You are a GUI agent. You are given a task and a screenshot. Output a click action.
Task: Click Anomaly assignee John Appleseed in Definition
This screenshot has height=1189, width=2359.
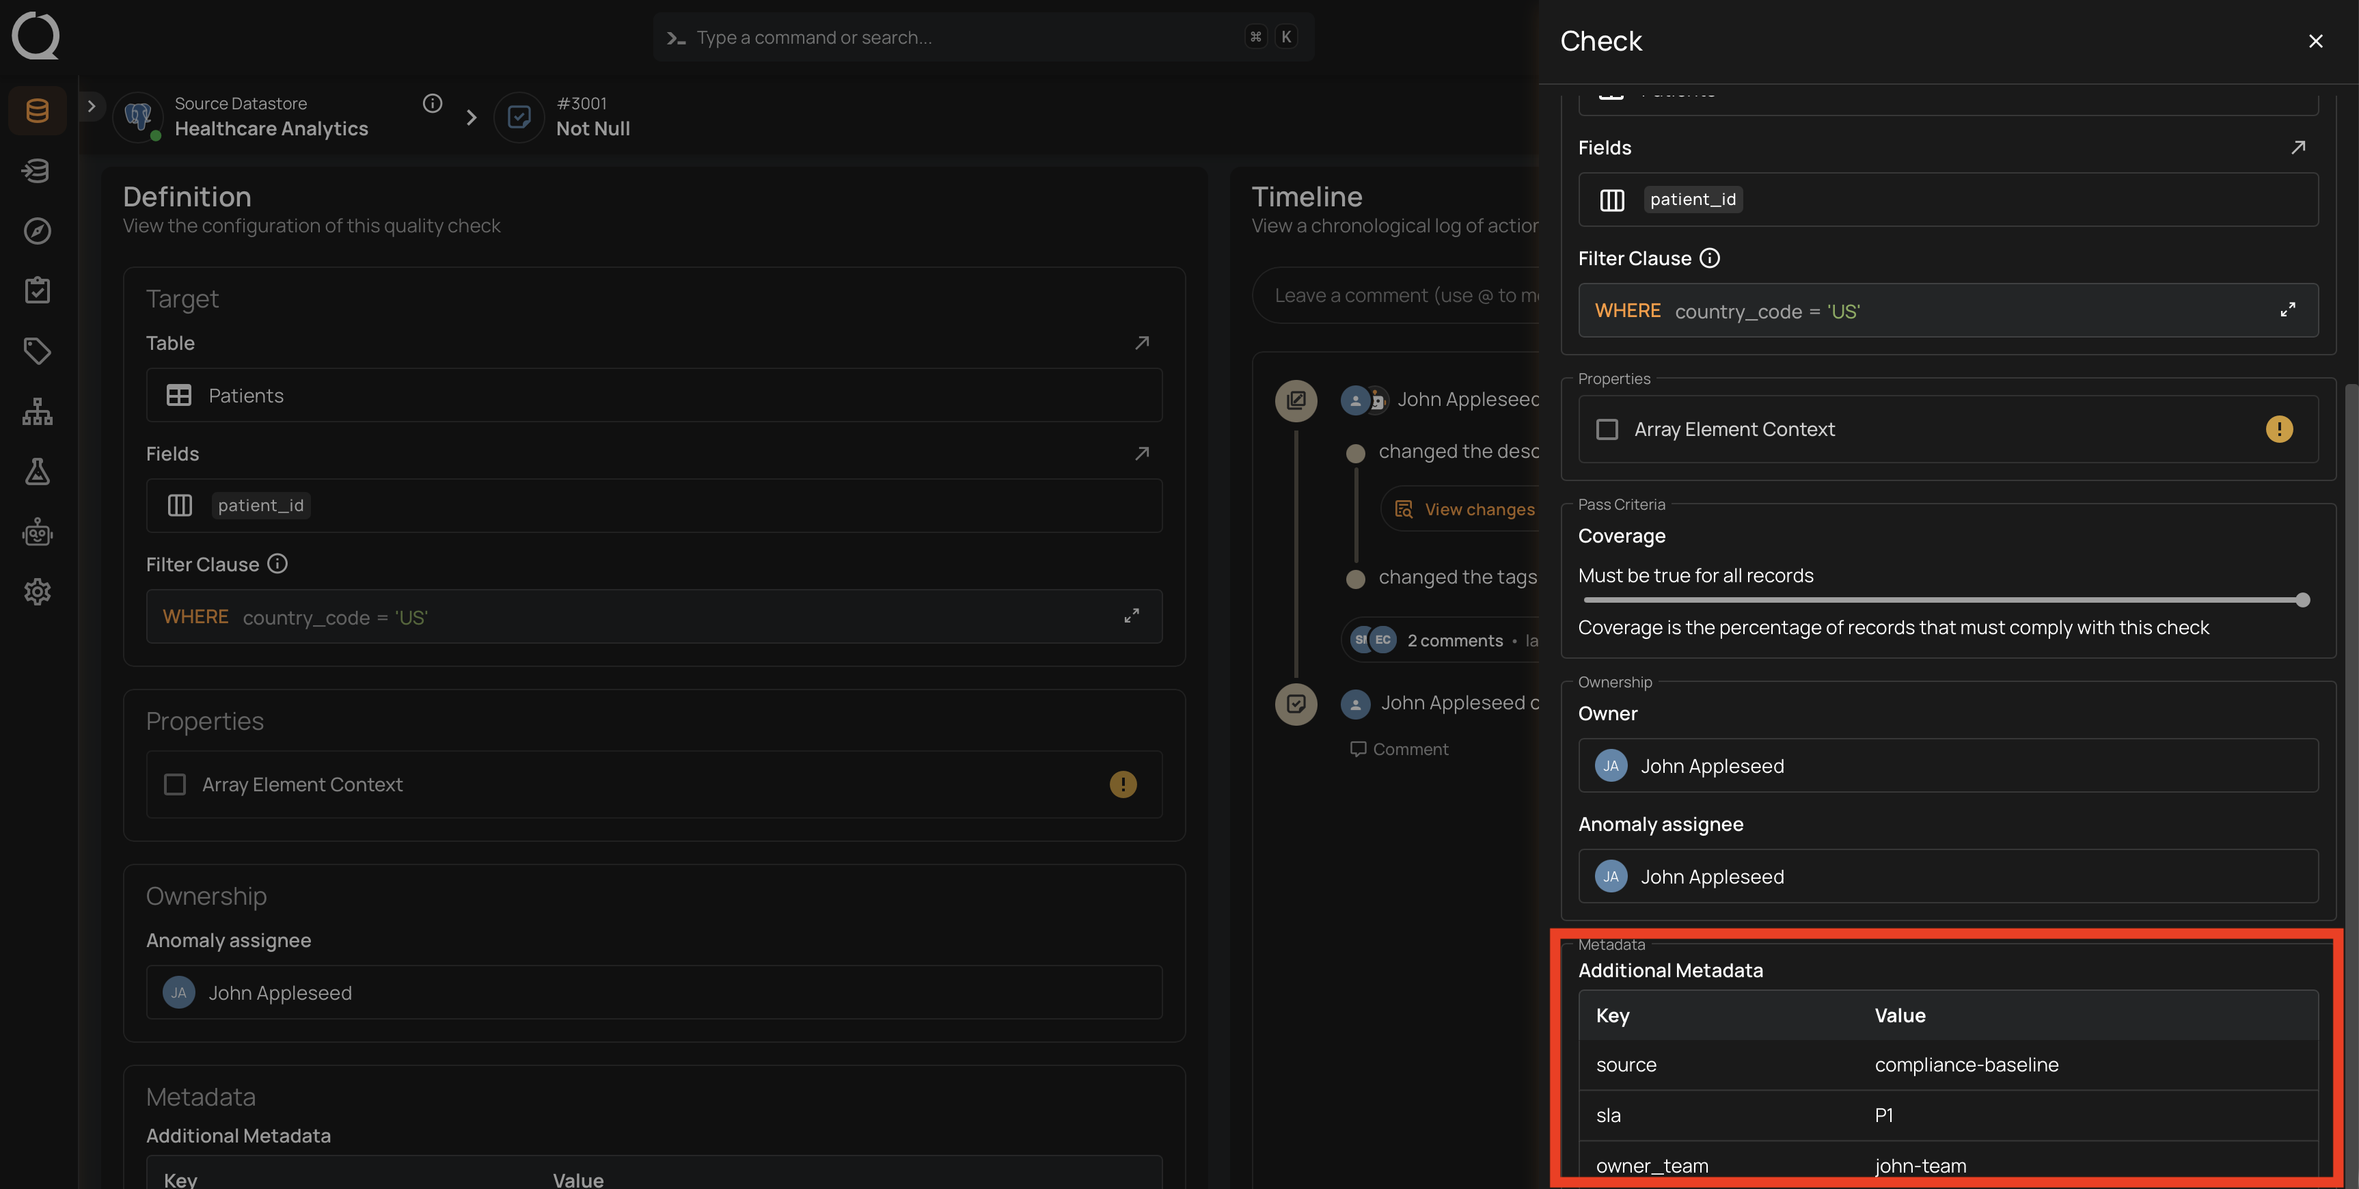654,993
